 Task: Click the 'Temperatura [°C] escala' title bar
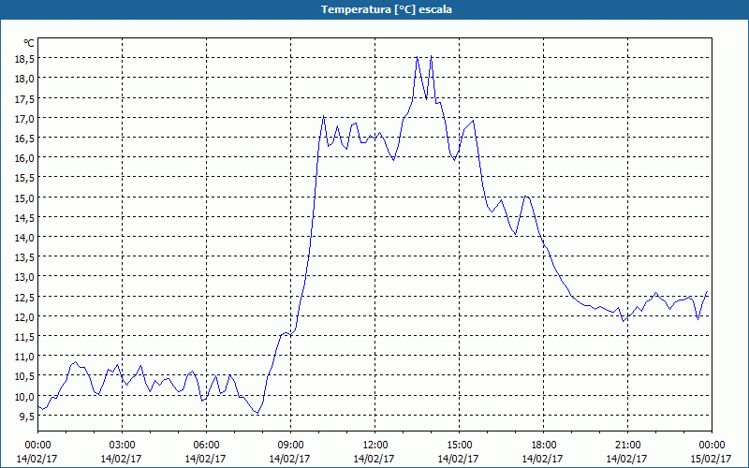tap(374, 9)
